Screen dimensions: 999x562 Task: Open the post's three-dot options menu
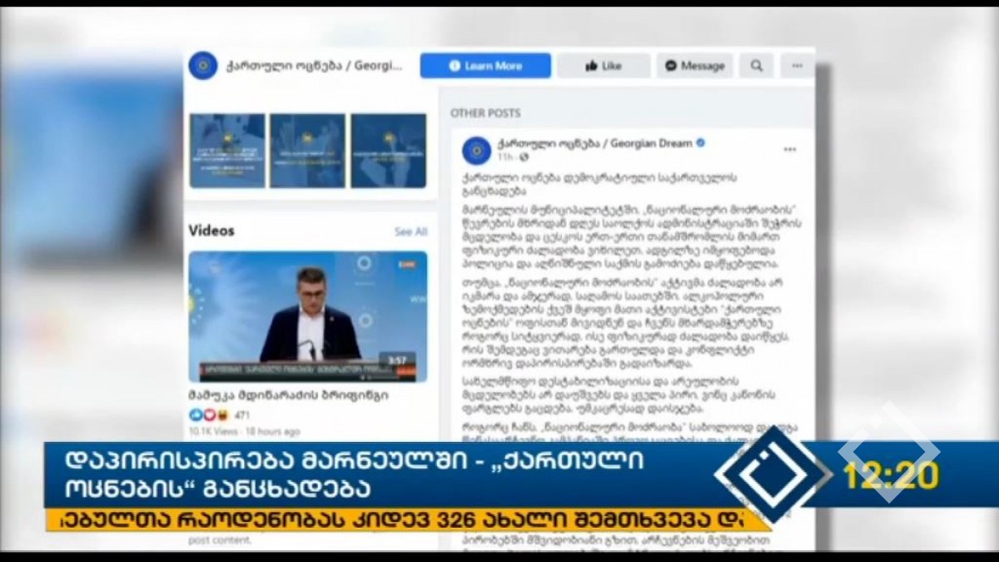789,150
